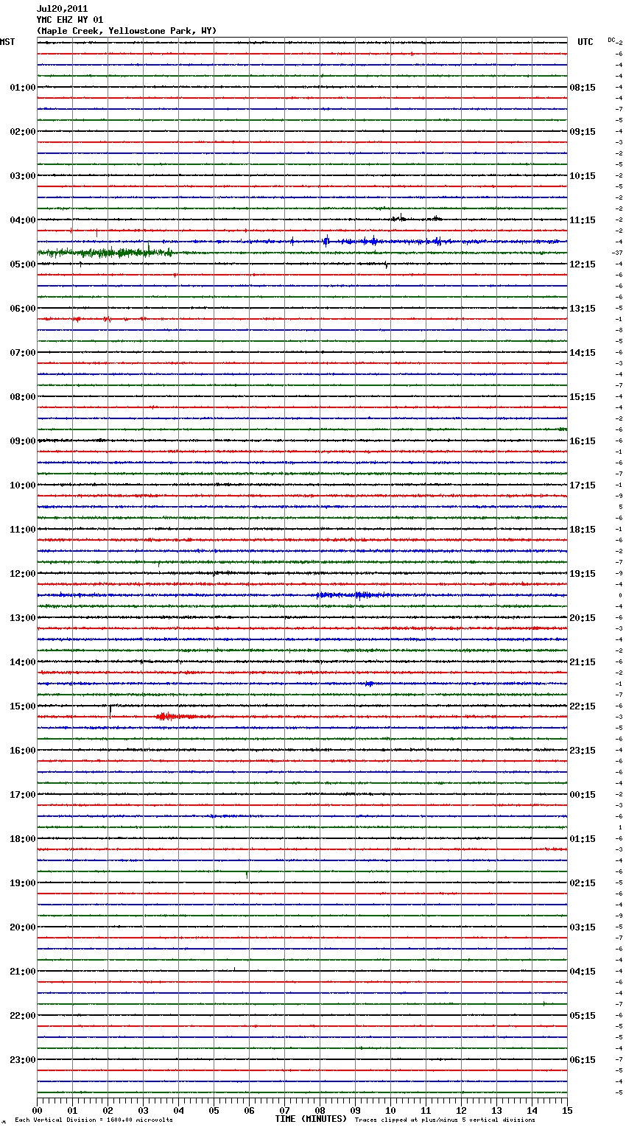Click the noisy green trace after 04:00
The width and height of the screenshot is (626, 1130).
[107, 253]
